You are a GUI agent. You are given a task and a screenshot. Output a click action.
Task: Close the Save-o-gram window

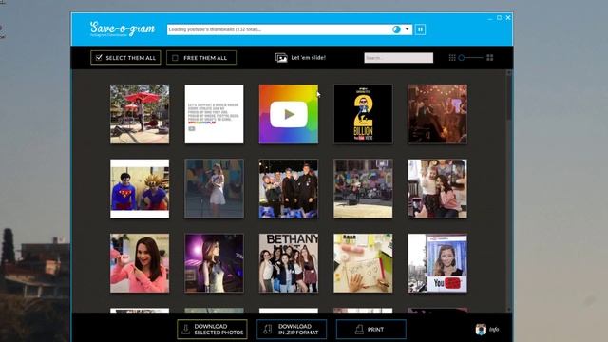[508, 18]
